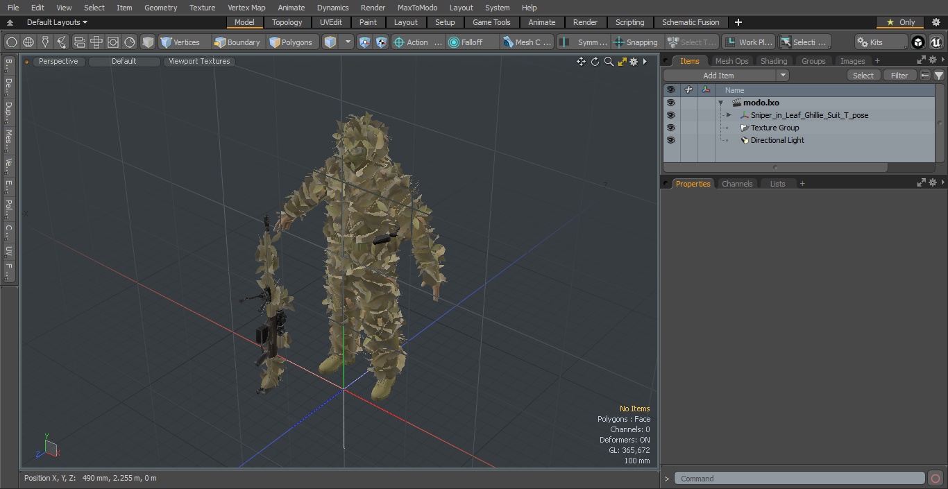The height and width of the screenshot is (489, 948).
Task: Switch to the Topology layout tab
Action: (x=287, y=22)
